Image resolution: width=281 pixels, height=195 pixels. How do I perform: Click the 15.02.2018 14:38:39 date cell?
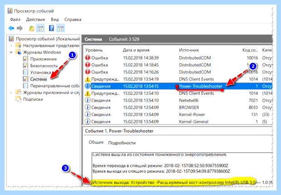coord(141,58)
